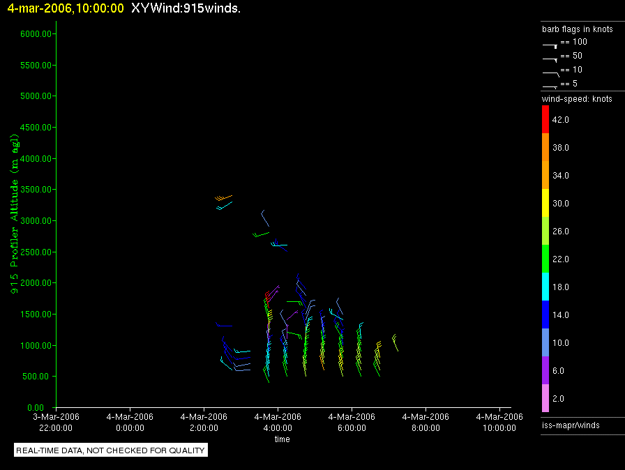
Task: Click the real-time data quality notice
Action: [x=110, y=450]
